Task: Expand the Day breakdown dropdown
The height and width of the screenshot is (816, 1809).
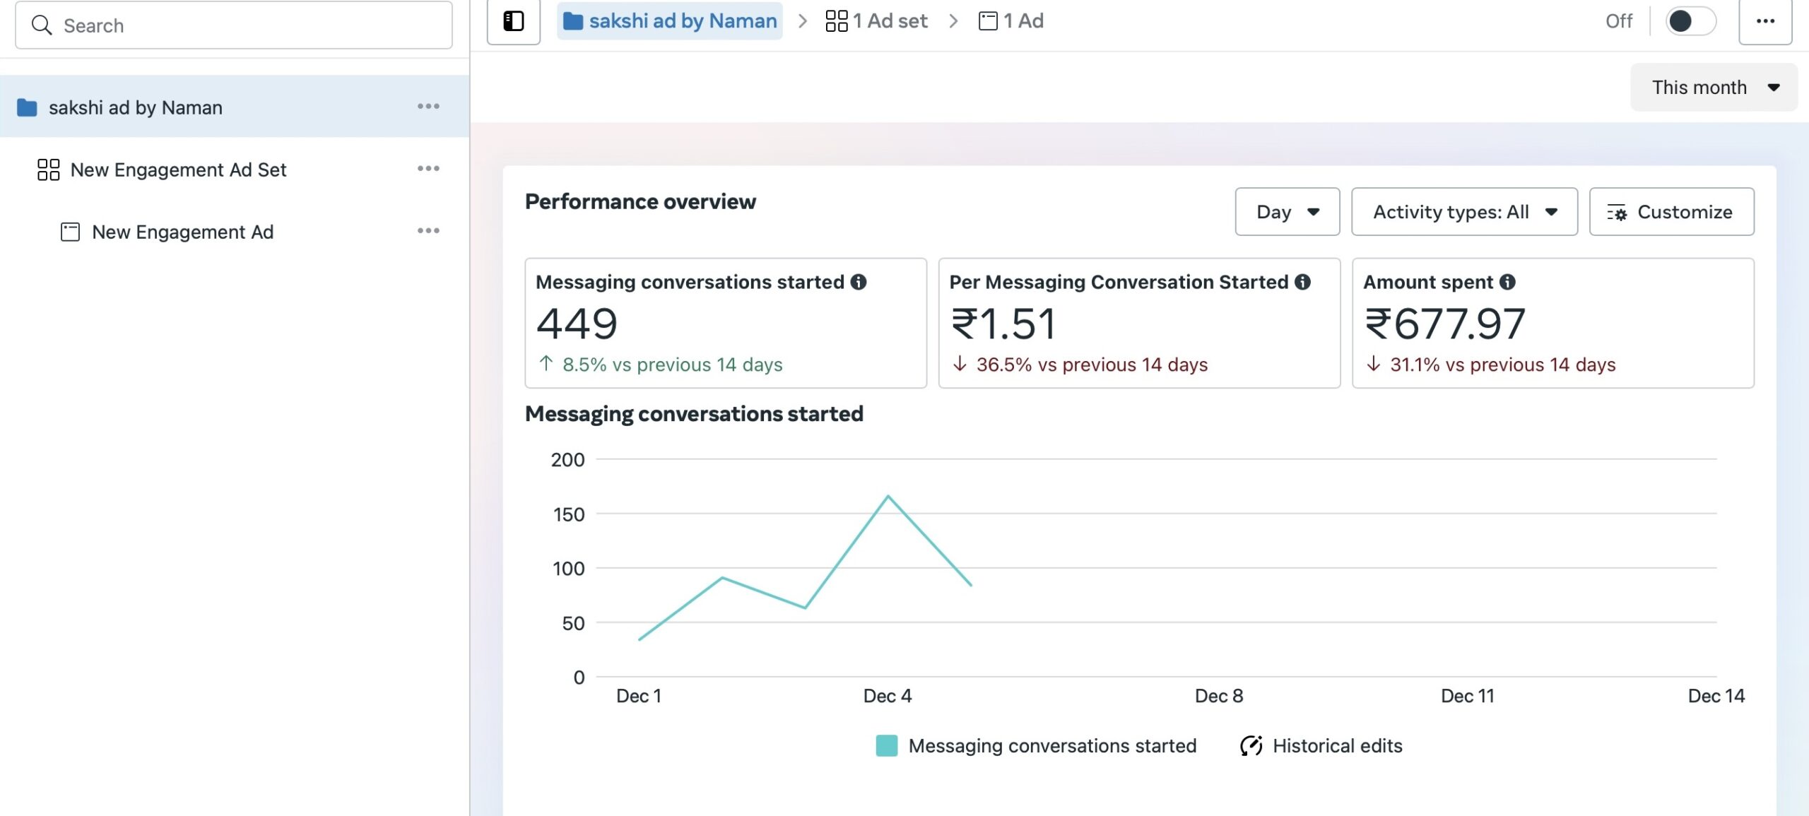Action: [1287, 212]
